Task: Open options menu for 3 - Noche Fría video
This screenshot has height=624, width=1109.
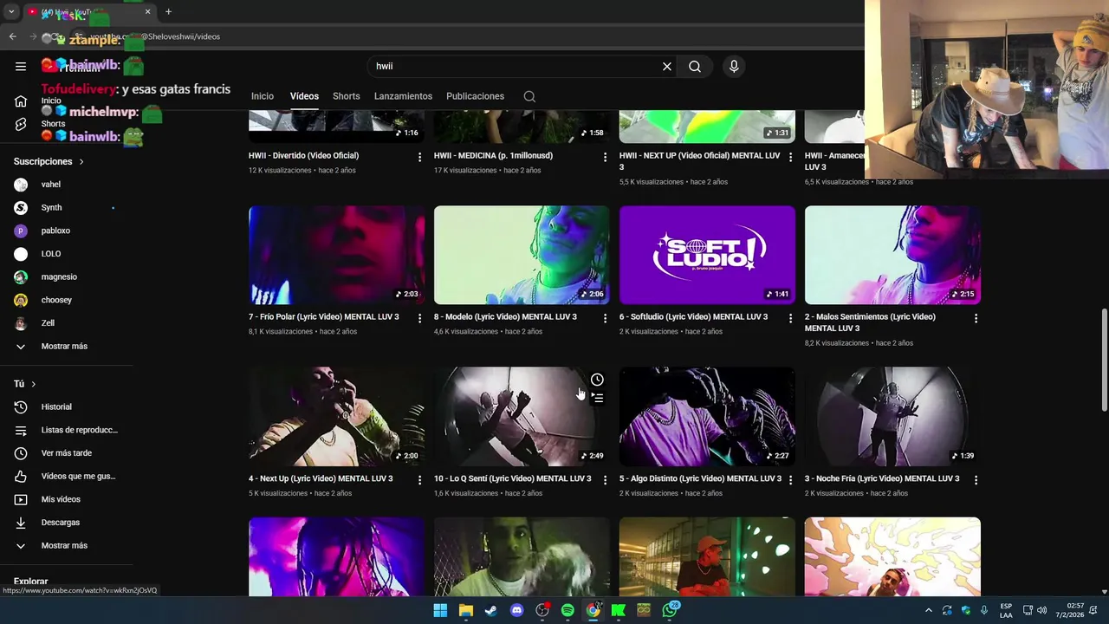Action: (976, 480)
